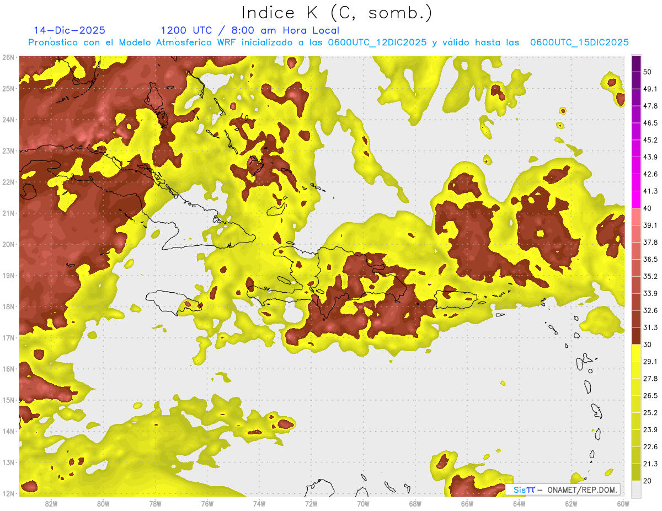Click the 35.2 color scale label

tap(650, 276)
